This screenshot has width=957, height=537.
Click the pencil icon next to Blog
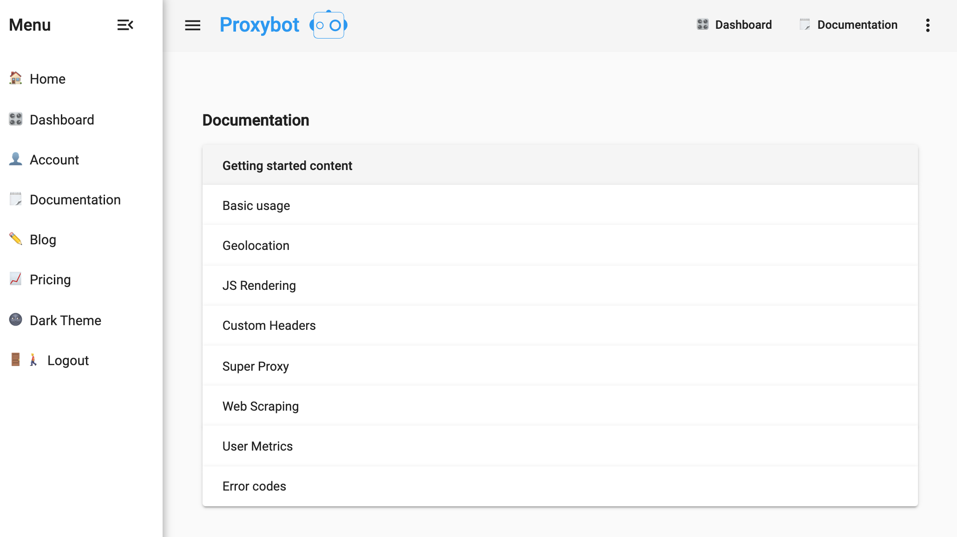[16, 239]
